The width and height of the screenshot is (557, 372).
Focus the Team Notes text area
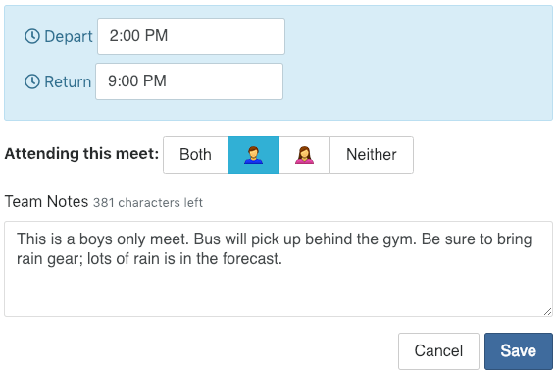[278, 269]
